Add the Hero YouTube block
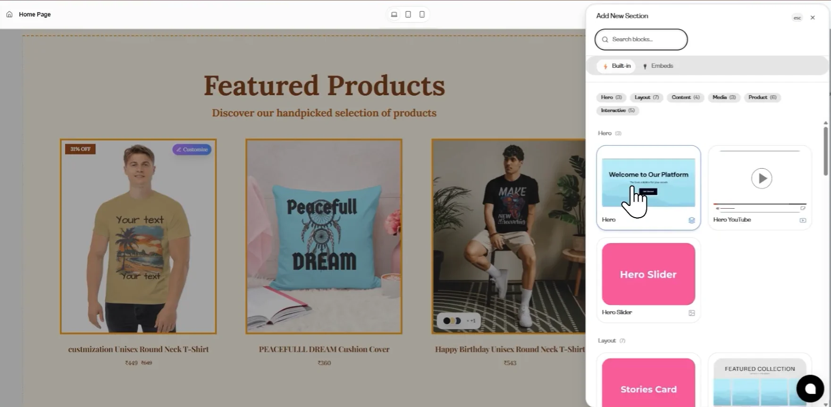This screenshot has height=407, width=831. coord(760,187)
